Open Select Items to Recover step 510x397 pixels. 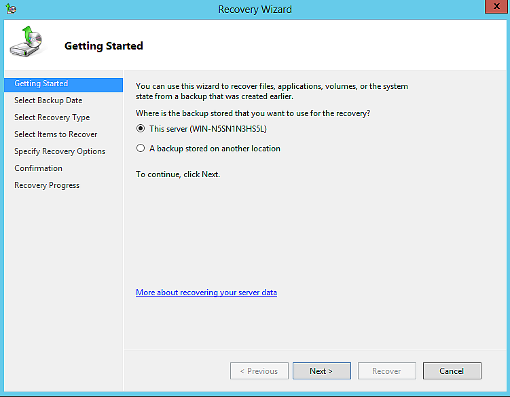pyautogui.click(x=56, y=134)
